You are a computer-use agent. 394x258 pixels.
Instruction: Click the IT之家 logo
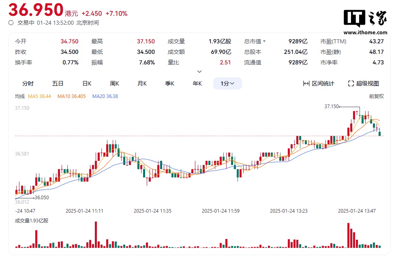click(365, 19)
